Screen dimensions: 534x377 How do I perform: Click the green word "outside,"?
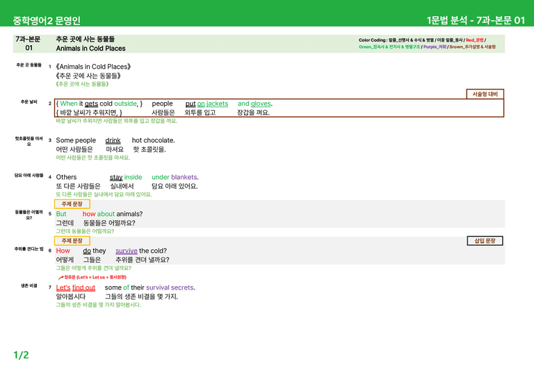(x=126, y=103)
